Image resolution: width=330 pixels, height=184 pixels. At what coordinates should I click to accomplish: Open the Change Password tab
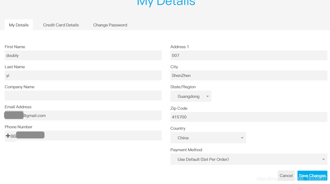pos(110,25)
